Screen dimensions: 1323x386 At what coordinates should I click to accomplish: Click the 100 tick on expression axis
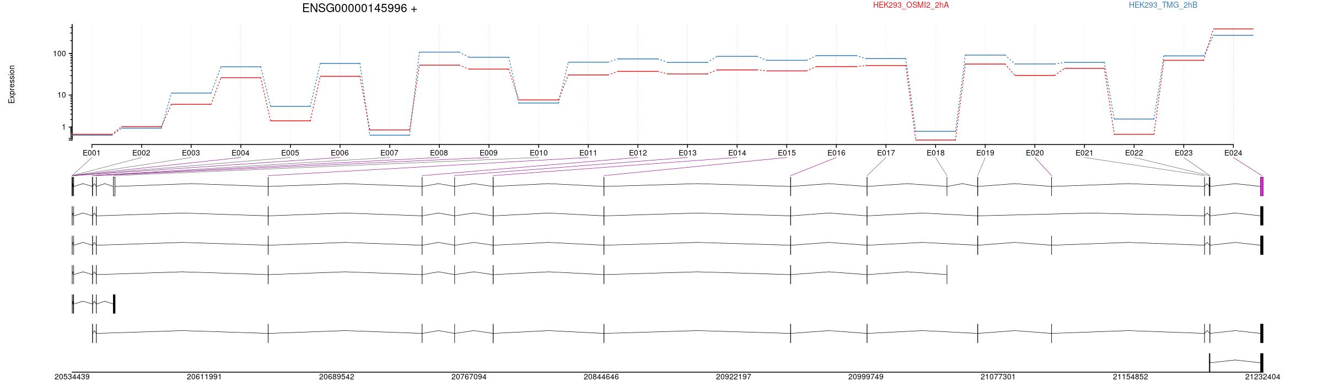59,53
